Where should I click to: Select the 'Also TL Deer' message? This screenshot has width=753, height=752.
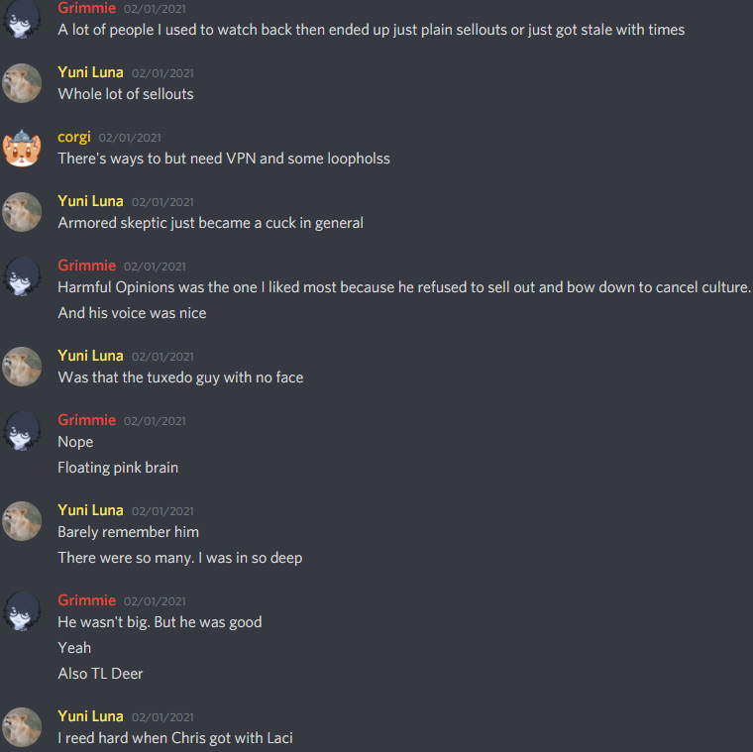click(100, 674)
